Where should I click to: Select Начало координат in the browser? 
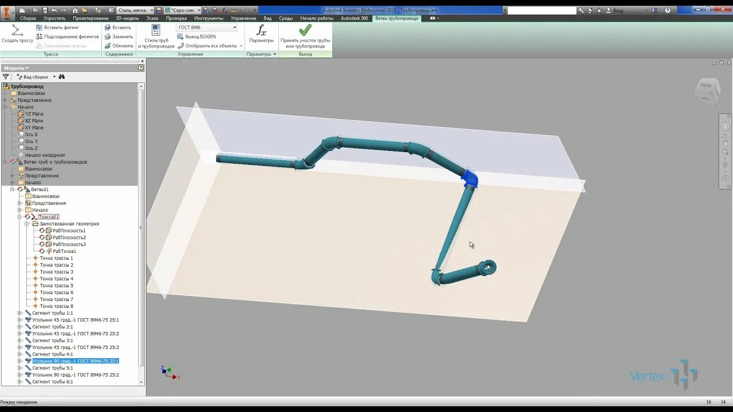pyautogui.click(x=45, y=155)
